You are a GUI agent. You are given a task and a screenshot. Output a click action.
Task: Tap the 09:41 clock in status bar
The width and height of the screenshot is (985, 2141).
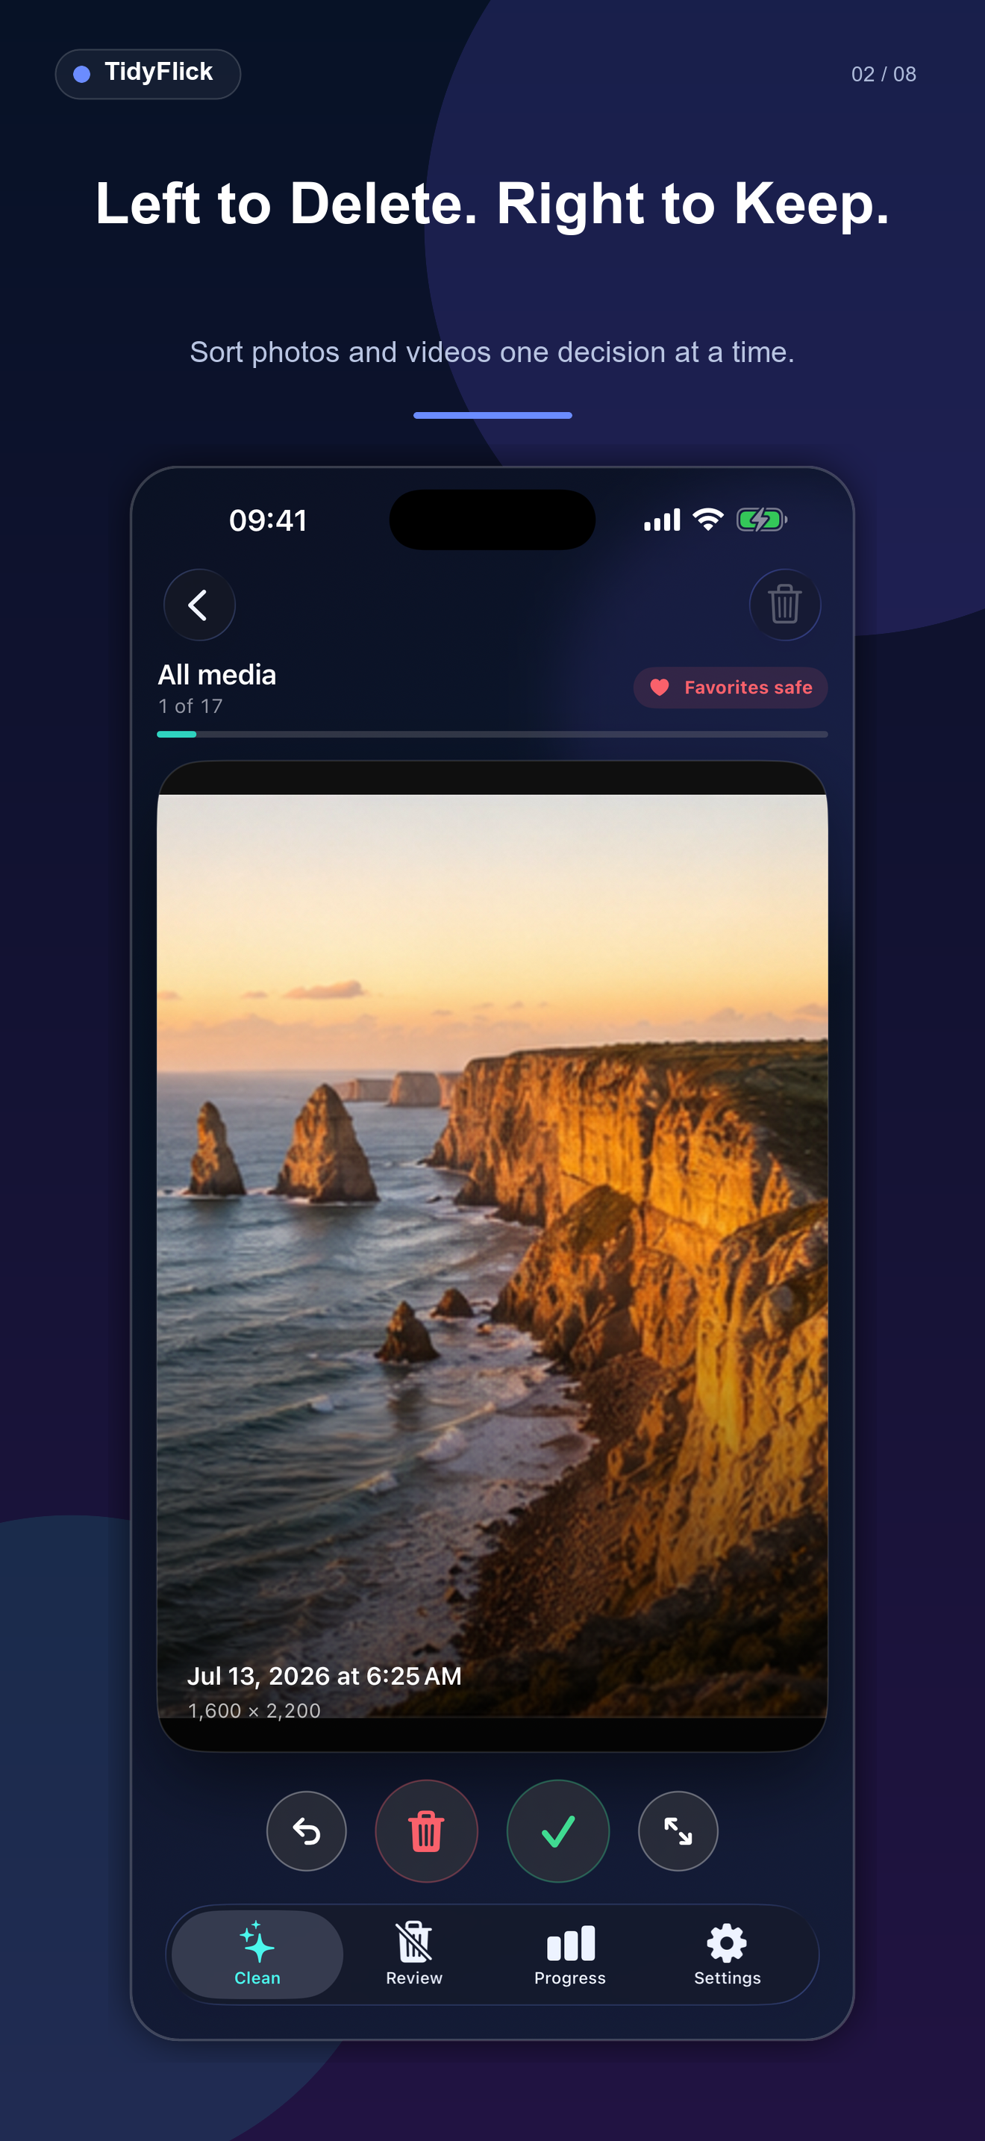pyautogui.click(x=268, y=520)
